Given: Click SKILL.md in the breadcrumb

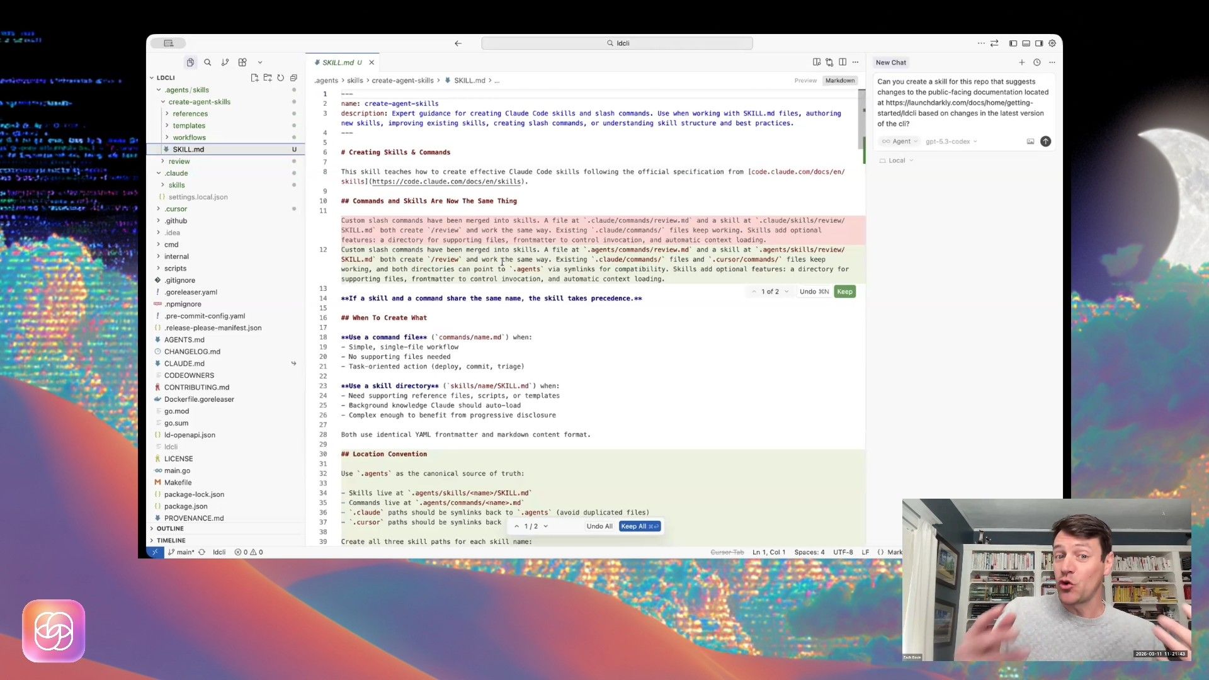Looking at the screenshot, I should point(469,81).
